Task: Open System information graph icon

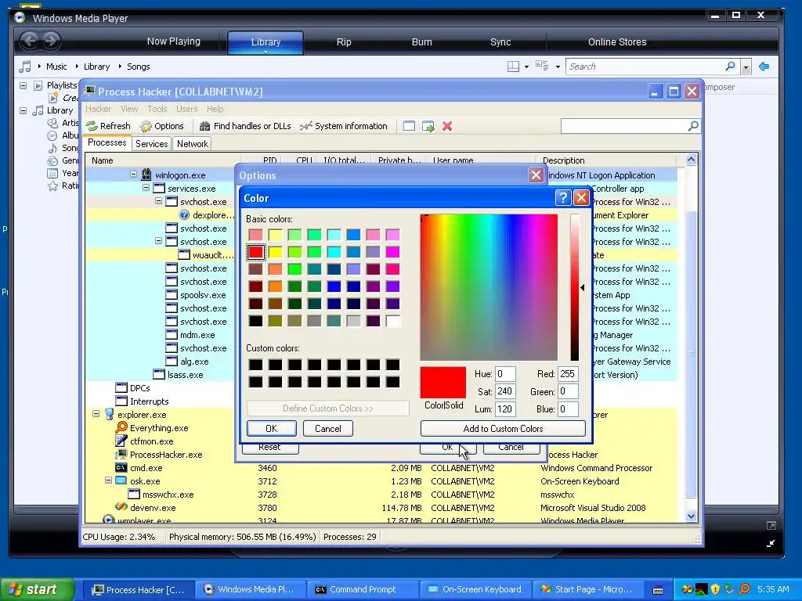Action: point(306,126)
